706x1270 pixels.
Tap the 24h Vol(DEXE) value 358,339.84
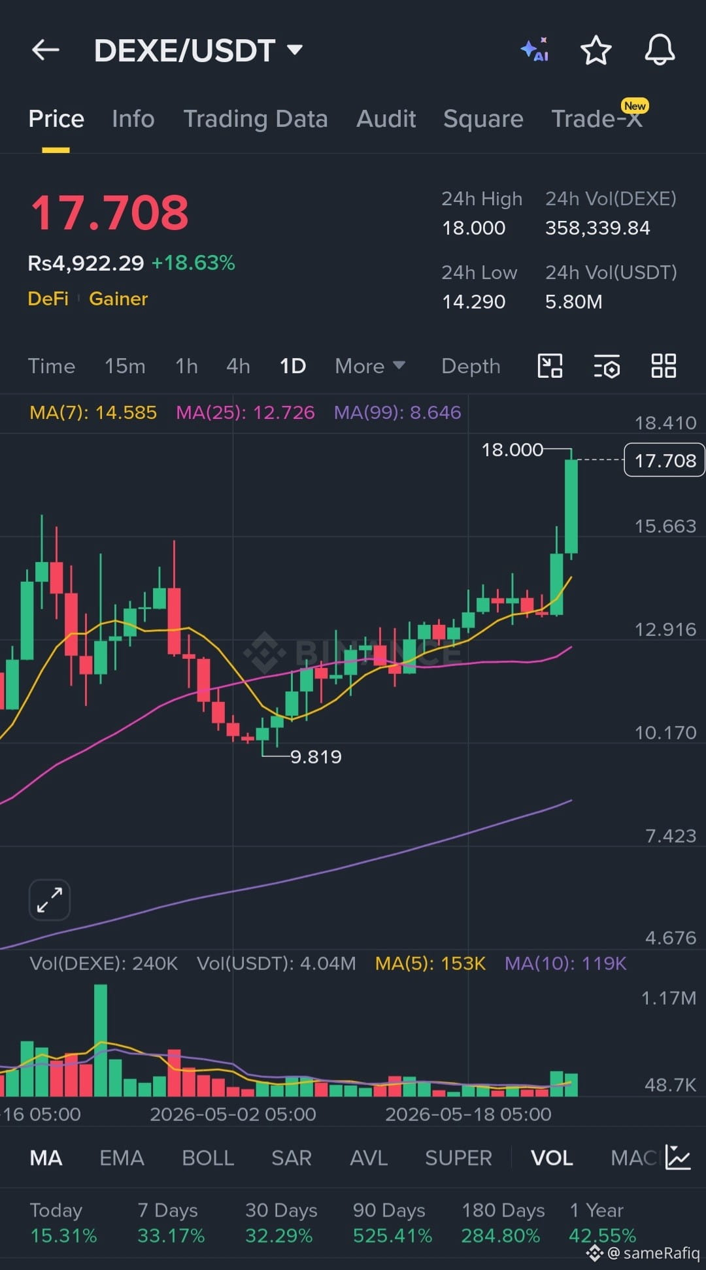597,228
